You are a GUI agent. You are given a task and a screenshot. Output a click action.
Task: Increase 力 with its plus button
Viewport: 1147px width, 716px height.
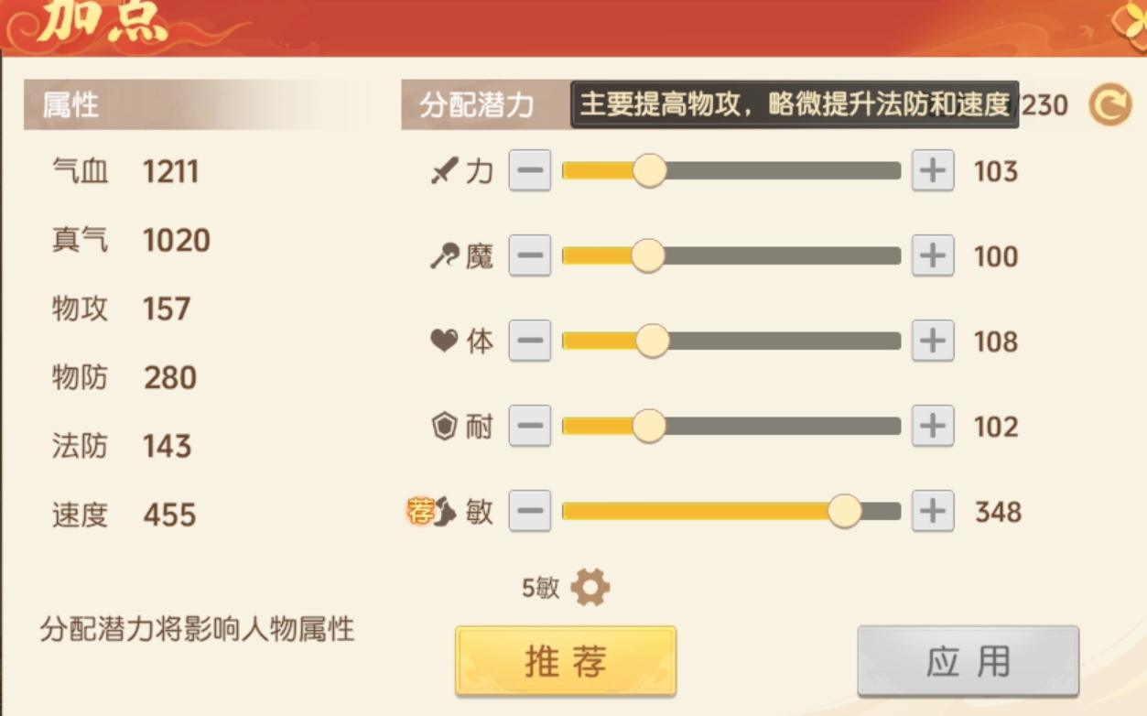(931, 170)
